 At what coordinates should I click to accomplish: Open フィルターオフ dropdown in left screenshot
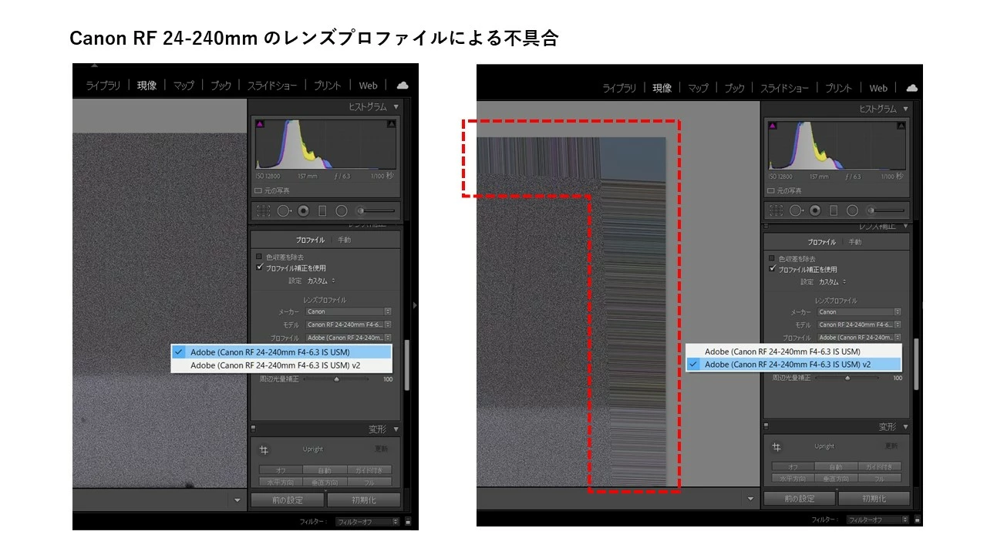click(369, 522)
